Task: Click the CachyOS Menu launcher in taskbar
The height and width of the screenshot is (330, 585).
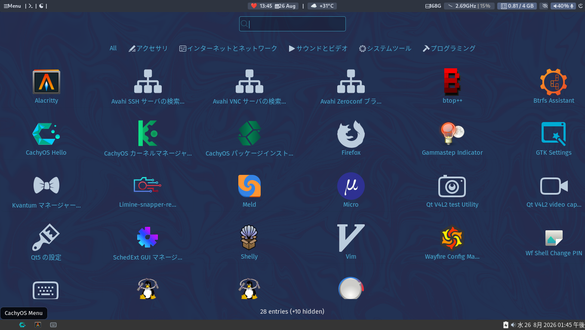Action: point(22,325)
